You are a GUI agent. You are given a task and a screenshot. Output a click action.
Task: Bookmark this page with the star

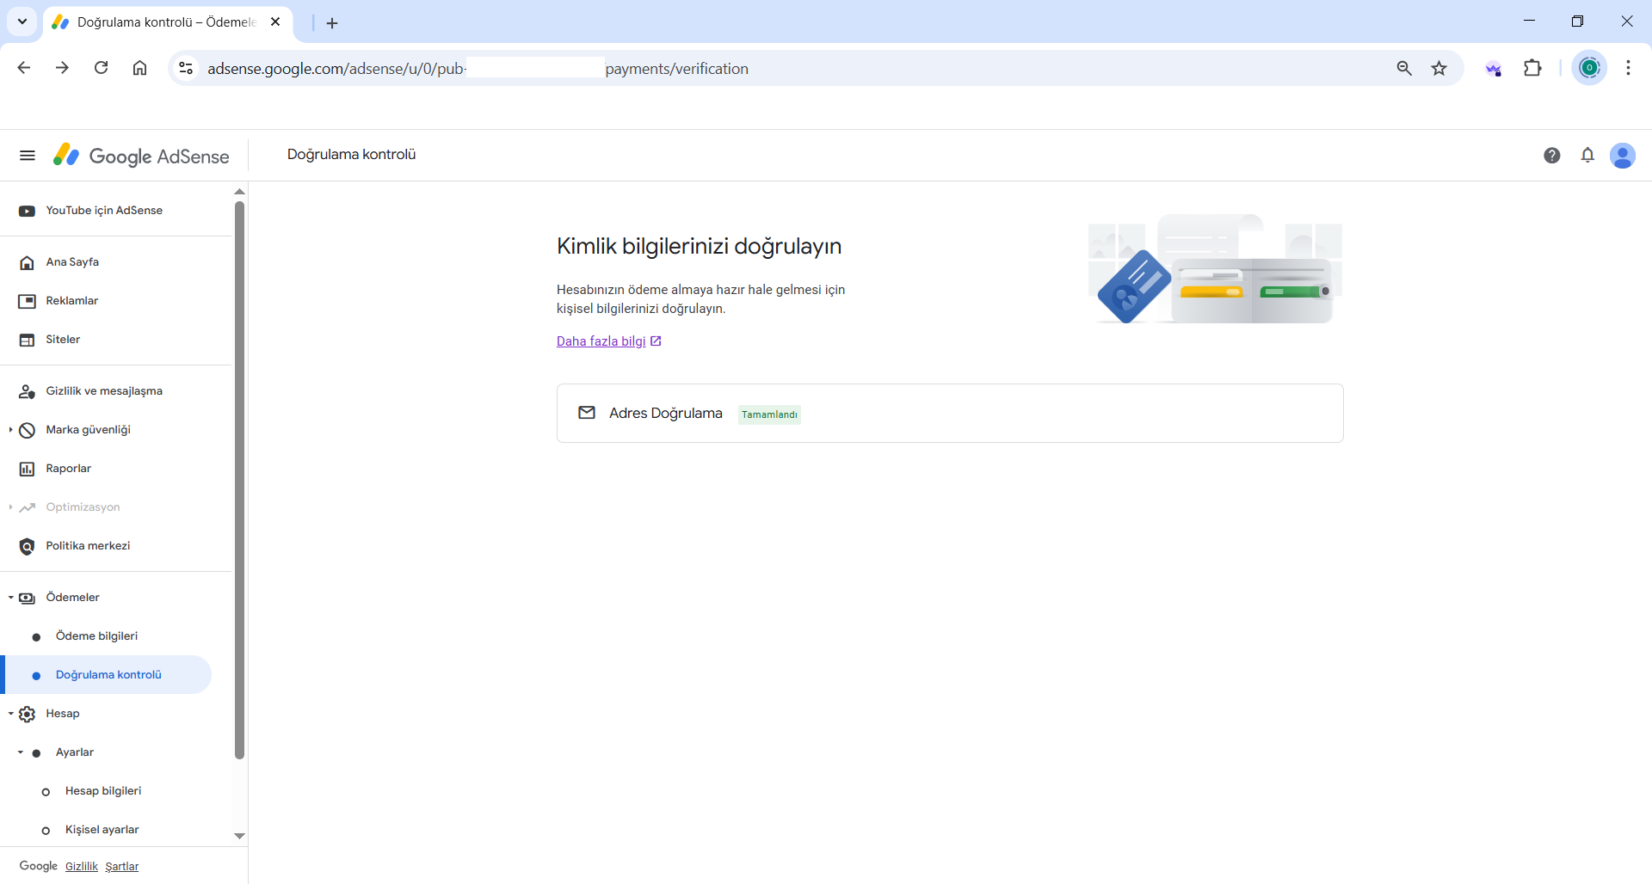1439,68
